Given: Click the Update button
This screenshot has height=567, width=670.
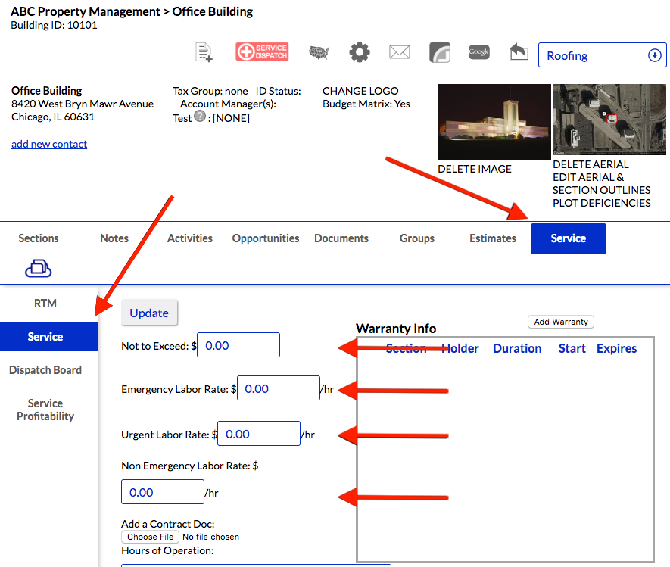Looking at the screenshot, I should [x=149, y=313].
